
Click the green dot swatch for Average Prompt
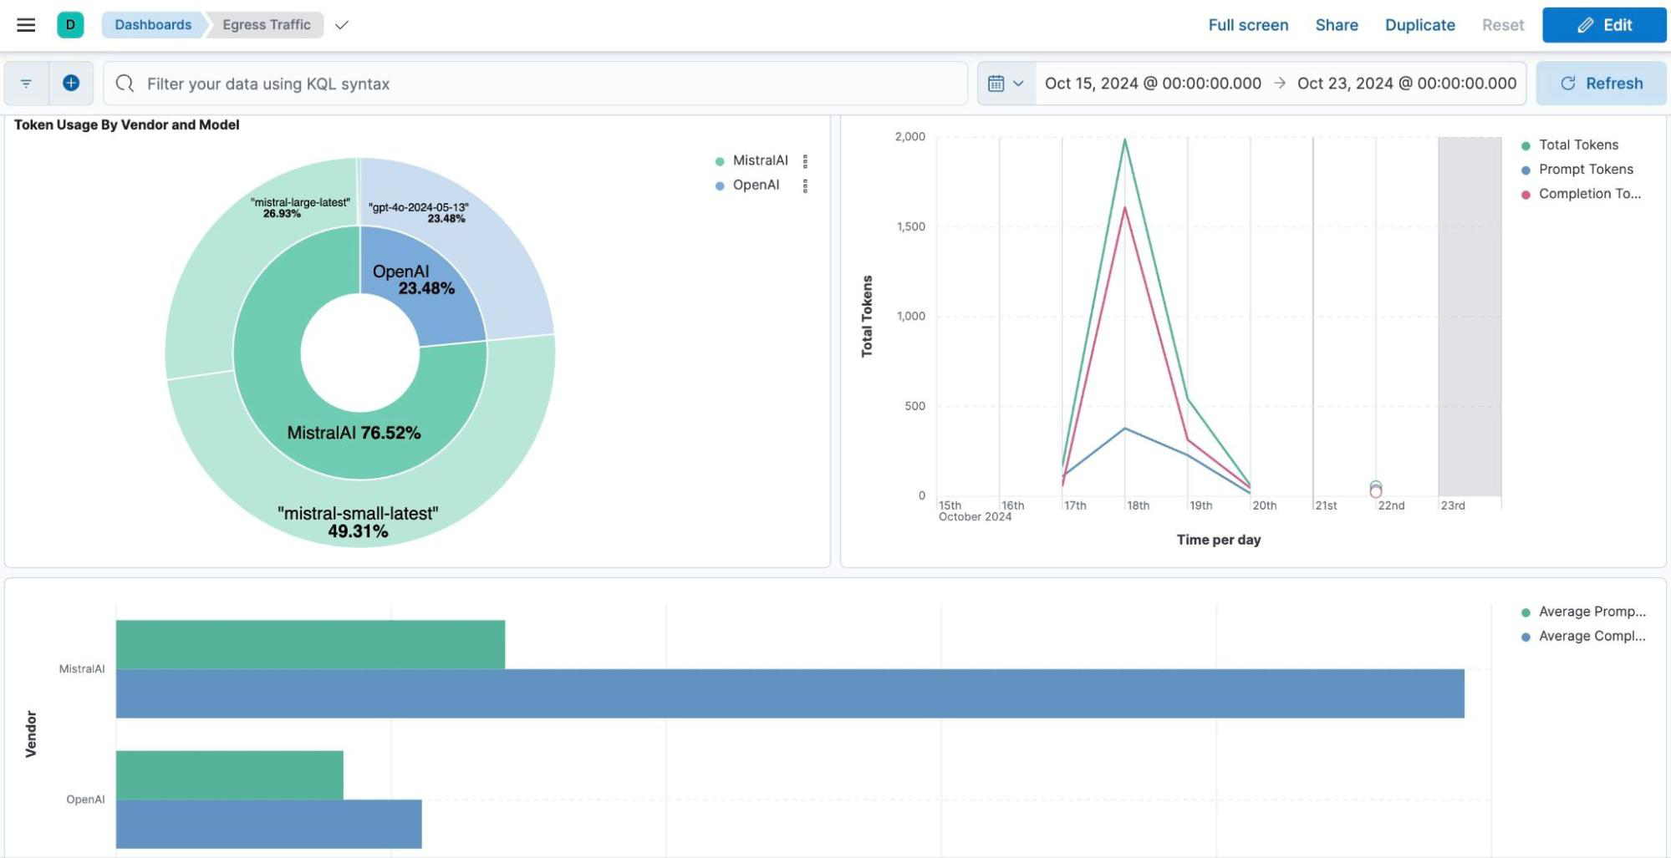pyautogui.click(x=1526, y=611)
